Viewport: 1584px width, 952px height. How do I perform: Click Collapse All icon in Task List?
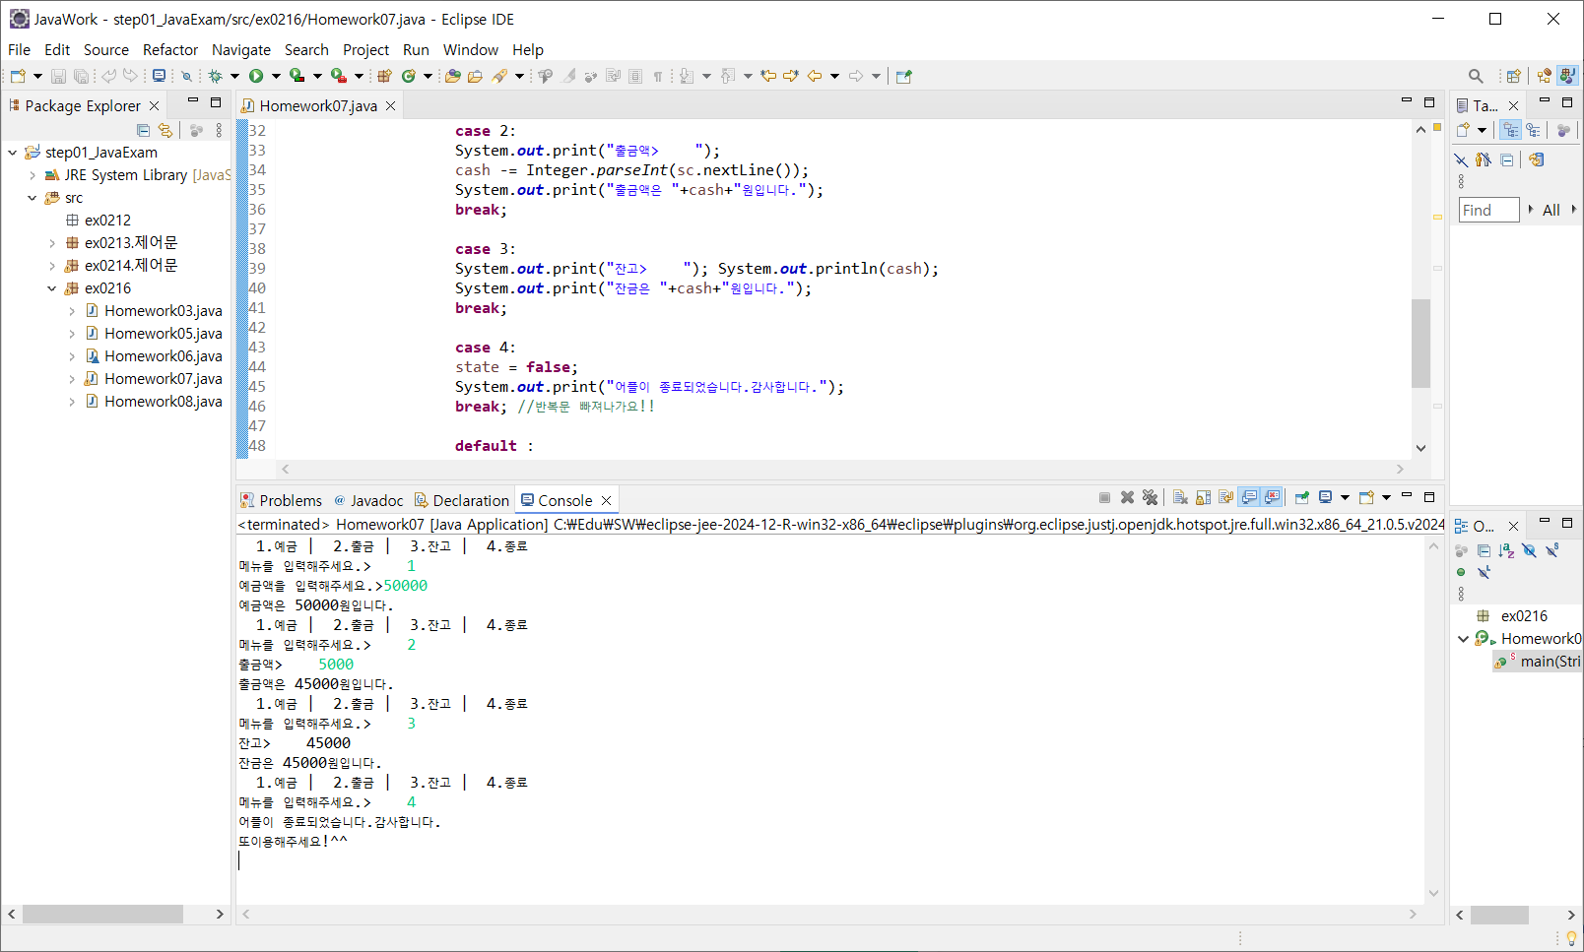[1507, 159]
